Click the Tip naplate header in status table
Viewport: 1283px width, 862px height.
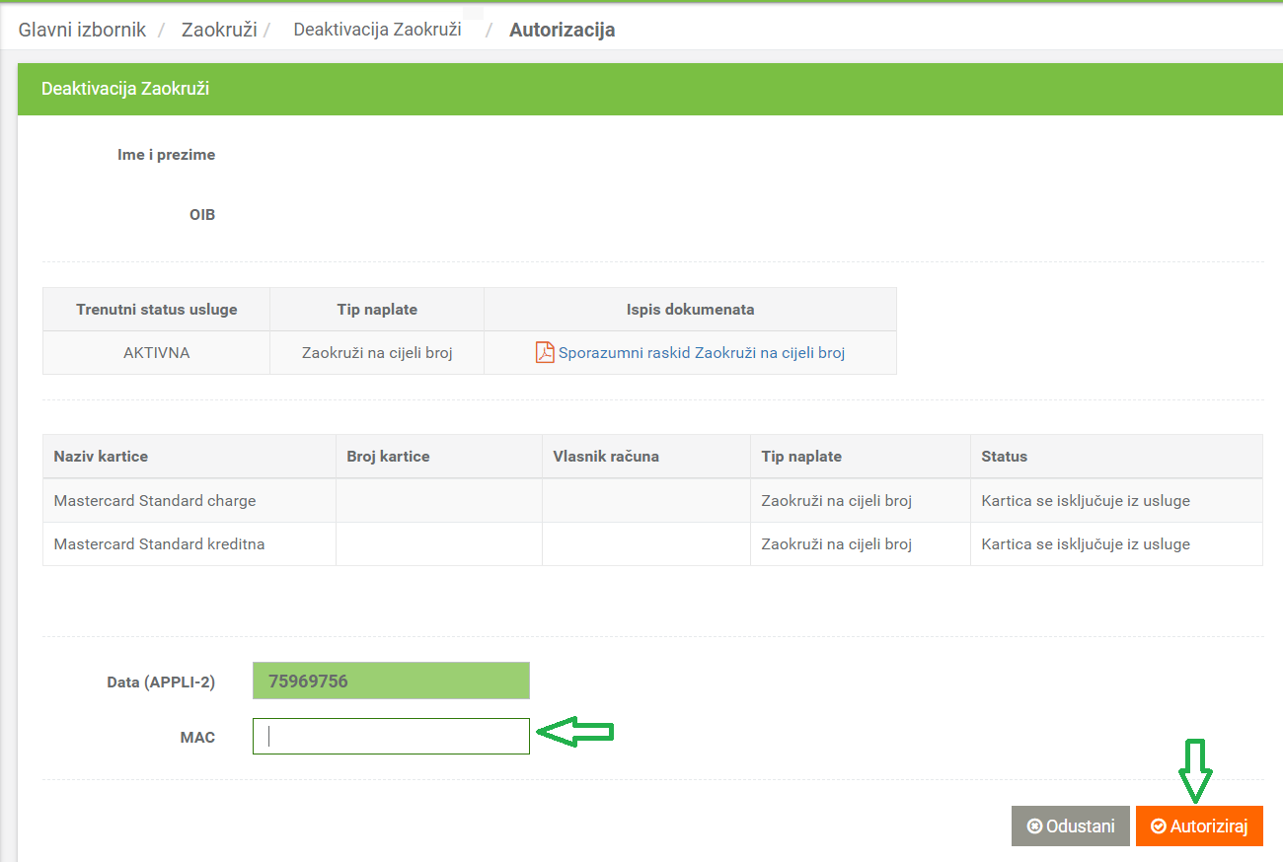pyautogui.click(x=377, y=310)
